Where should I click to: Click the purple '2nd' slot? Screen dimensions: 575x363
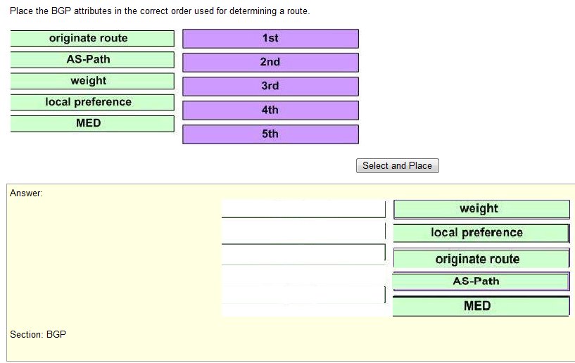pyautogui.click(x=270, y=62)
